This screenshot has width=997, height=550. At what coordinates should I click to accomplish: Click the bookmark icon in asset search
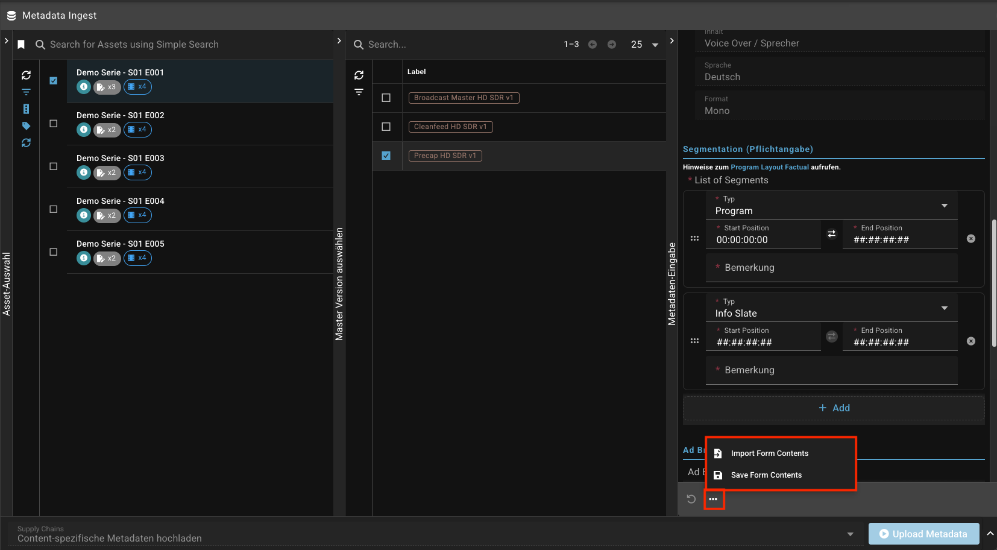(x=21, y=45)
